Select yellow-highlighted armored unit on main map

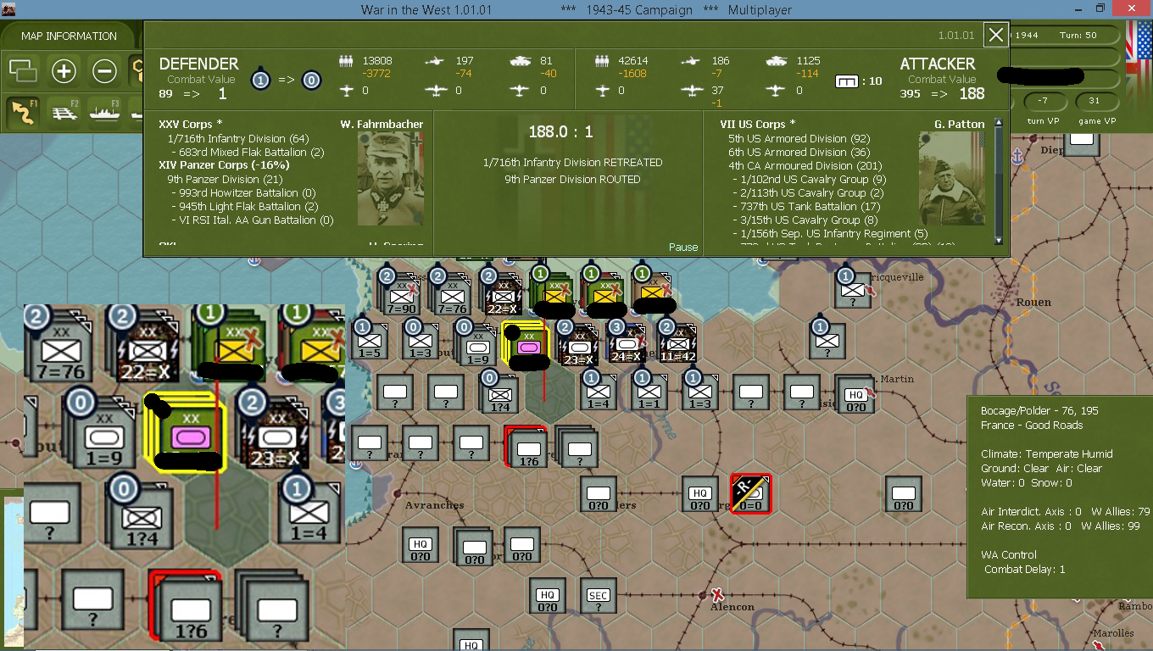pyautogui.click(x=526, y=343)
